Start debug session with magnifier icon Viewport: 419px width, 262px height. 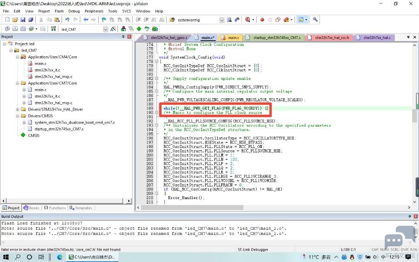(248, 20)
